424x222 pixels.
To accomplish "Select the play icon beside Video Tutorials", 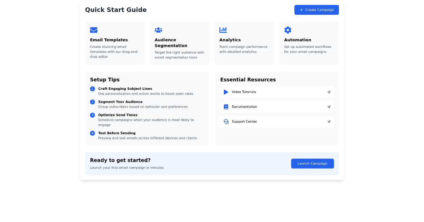I will click(226, 92).
